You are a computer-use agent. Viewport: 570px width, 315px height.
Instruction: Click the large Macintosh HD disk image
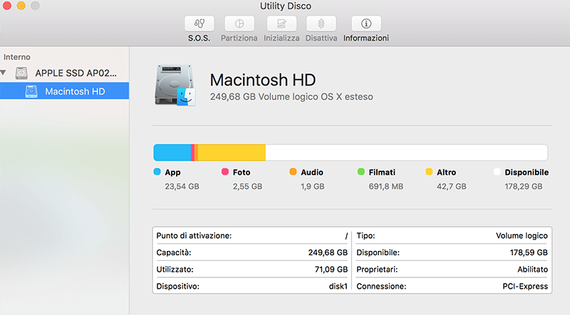point(175,86)
